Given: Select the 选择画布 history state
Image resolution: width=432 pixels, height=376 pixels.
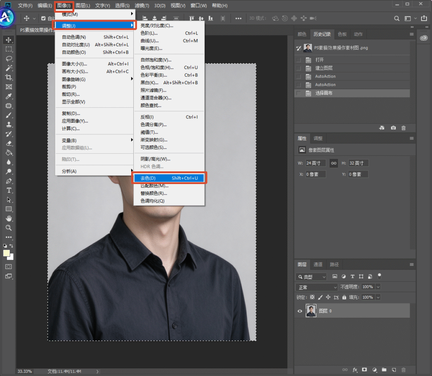Looking at the screenshot, I should (x=352, y=93).
